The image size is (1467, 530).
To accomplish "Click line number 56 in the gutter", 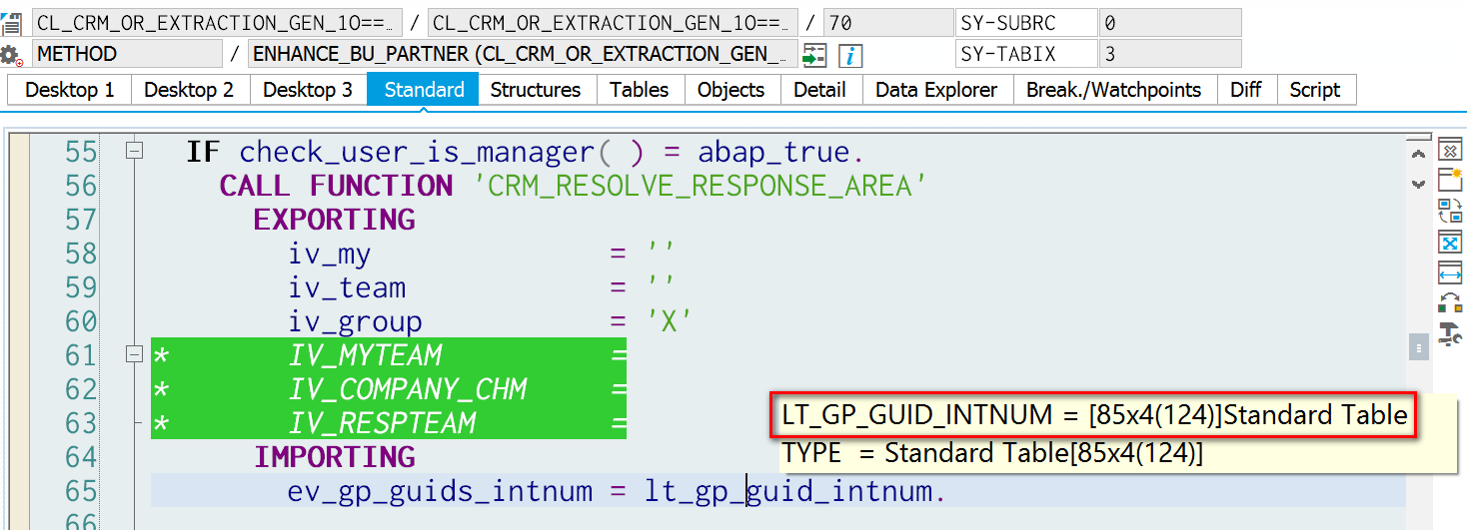I will pyautogui.click(x=81, y=186).
